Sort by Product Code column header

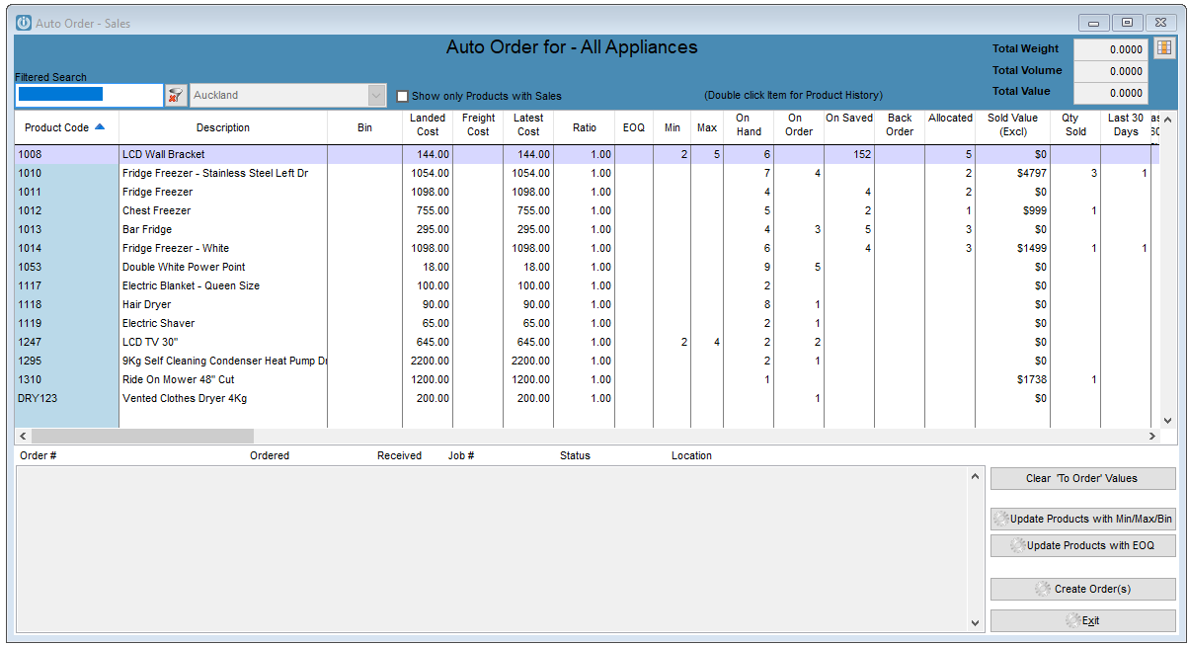click(x=65, y=127)
